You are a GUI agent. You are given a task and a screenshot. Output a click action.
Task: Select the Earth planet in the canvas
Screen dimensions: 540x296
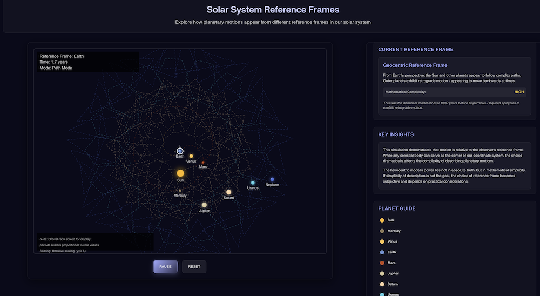point(180,151)
